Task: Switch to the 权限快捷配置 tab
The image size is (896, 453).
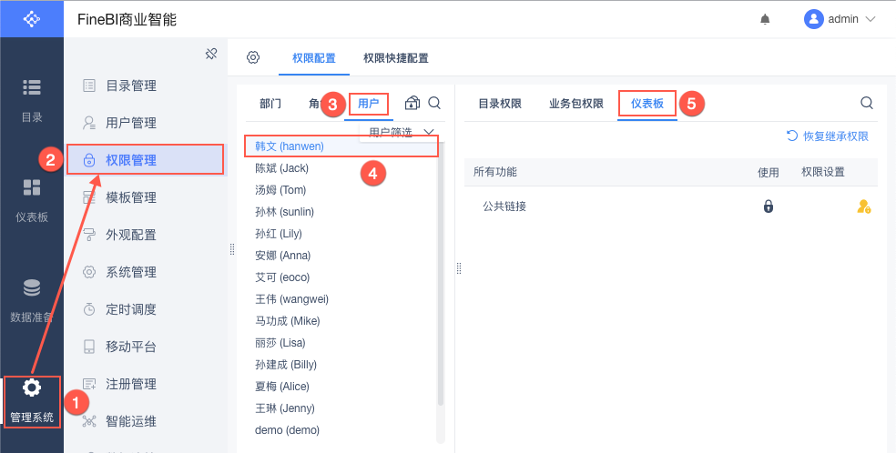Action: coord(395,58)
